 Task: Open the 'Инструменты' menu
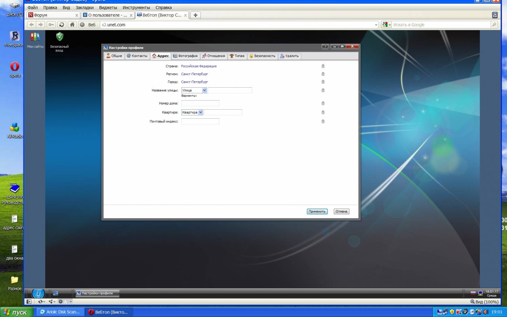[x=136, y=7]
